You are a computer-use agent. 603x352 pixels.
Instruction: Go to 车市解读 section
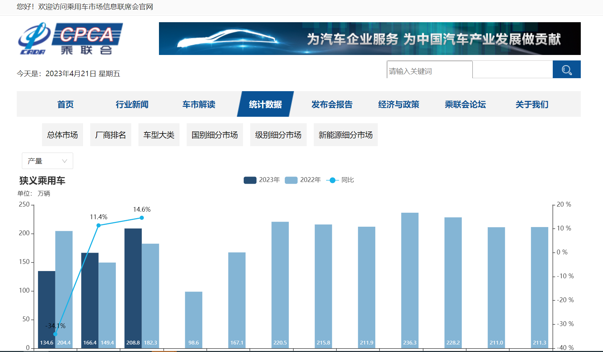tap(199, 104)
